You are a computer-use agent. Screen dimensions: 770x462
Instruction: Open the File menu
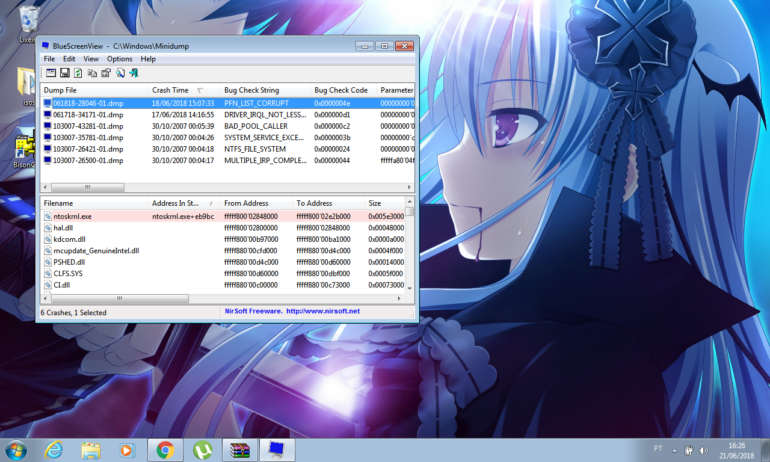(x=49, y=59)
